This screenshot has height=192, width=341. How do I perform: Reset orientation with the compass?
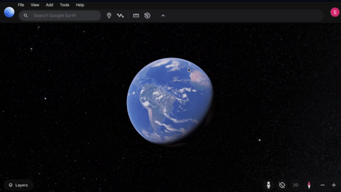click(309, 185)
